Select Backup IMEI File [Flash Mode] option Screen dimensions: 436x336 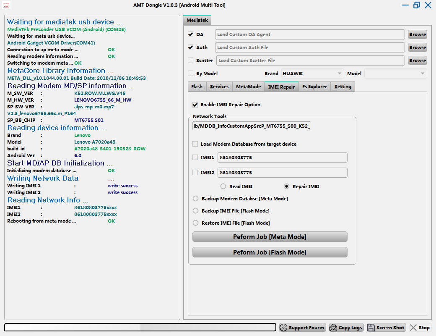(x=195, y=211)
